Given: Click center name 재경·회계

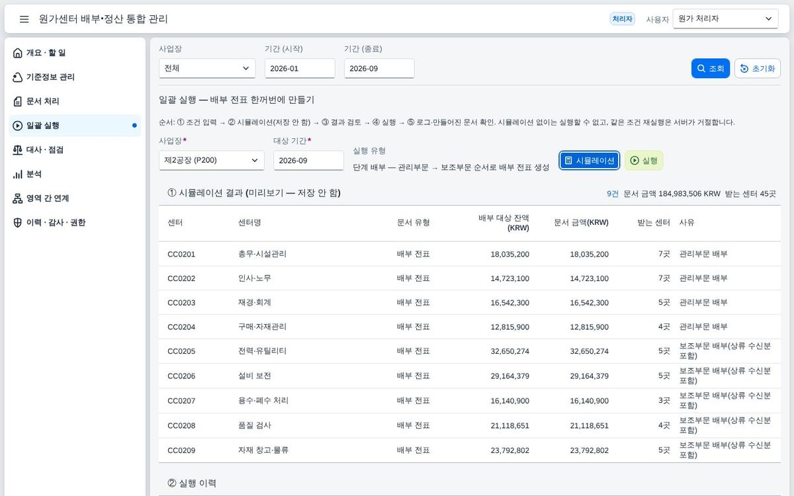Looking at the screenshot, I should [x=255, y=303].
